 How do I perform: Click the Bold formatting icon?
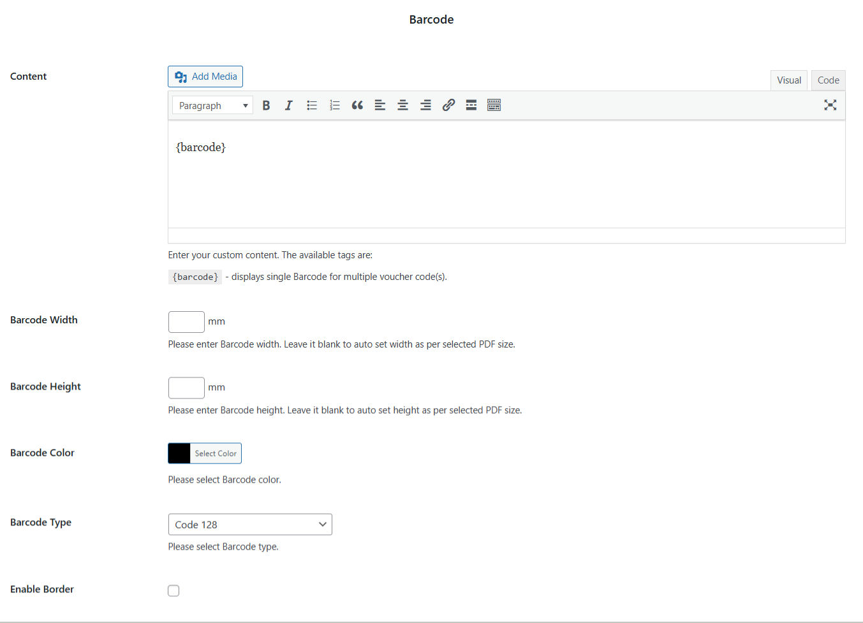pyautogui.click(x=266, y=105)
